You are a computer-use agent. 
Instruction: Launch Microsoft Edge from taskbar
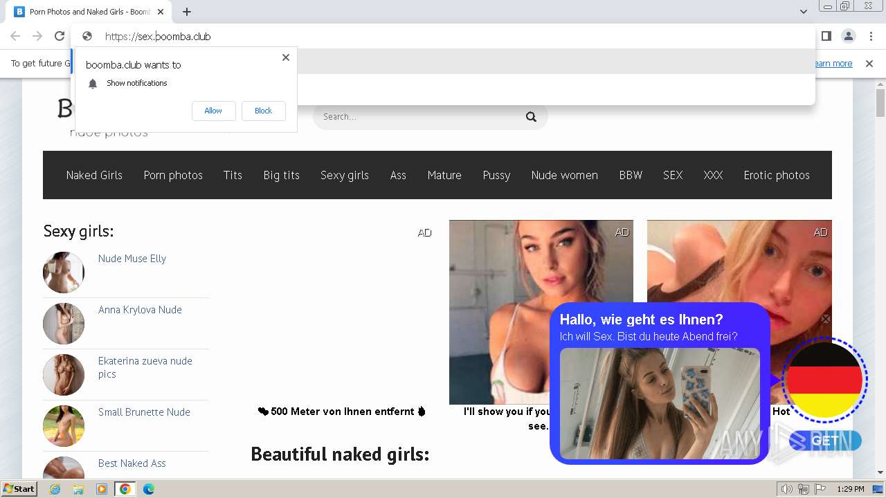(149, 489)
